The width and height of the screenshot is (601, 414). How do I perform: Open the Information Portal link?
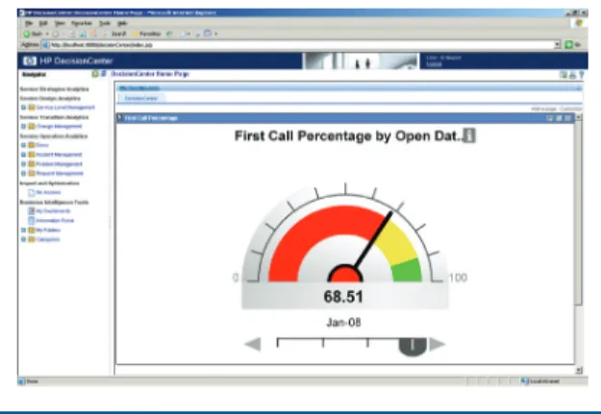pyautogui.click(x=55, y=221)
